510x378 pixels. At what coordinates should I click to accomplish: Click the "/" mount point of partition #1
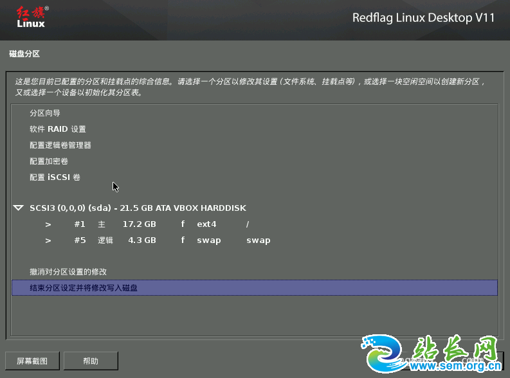pyautogui.click(x=248, y=224)
